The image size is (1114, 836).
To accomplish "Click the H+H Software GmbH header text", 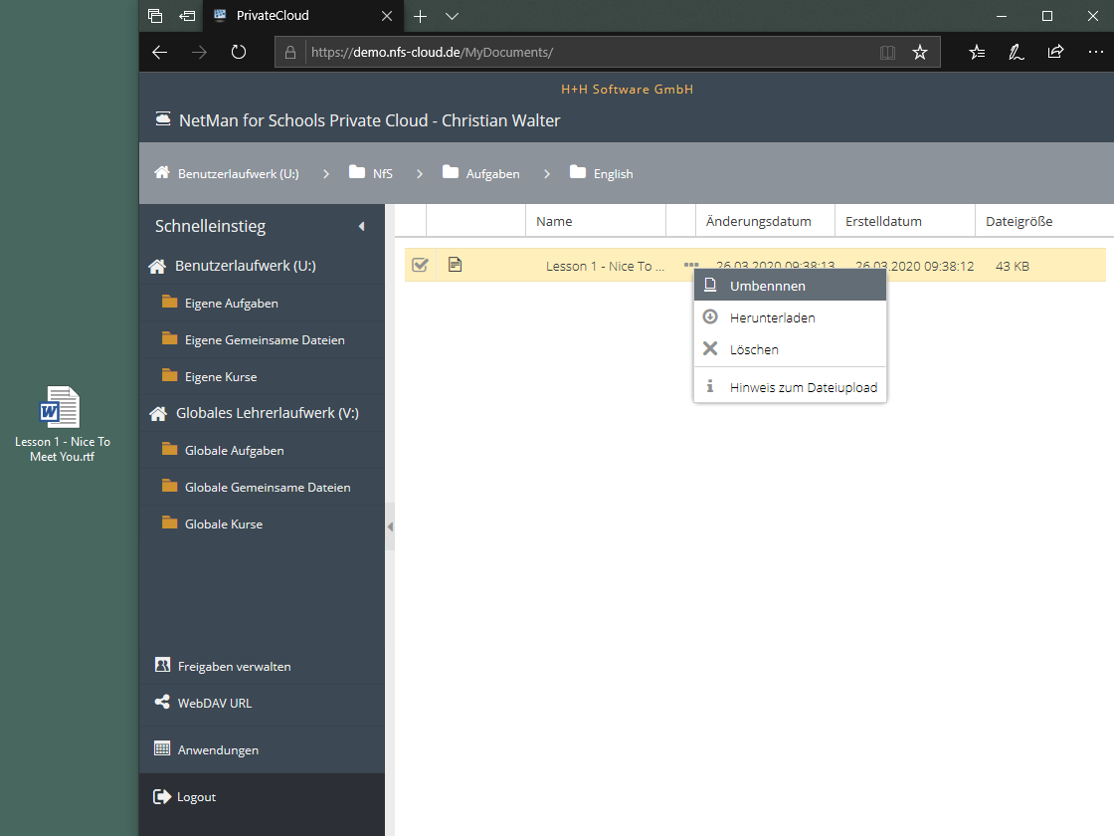I will [628, 89].
